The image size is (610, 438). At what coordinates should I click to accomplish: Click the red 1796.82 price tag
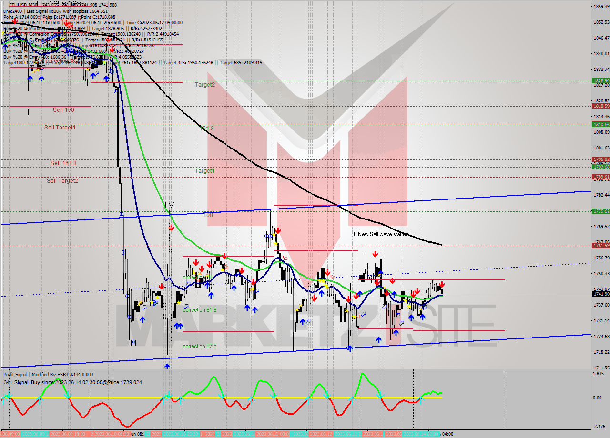point(601,159)
